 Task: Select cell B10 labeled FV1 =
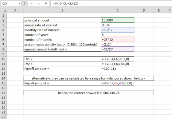62,59
